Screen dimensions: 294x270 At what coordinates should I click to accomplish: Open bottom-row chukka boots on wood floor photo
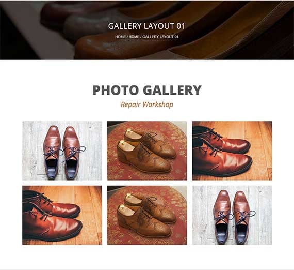62,215
